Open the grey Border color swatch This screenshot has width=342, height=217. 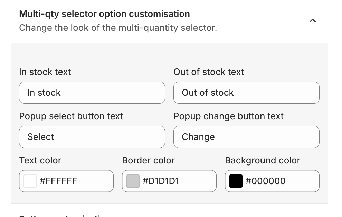133,181
